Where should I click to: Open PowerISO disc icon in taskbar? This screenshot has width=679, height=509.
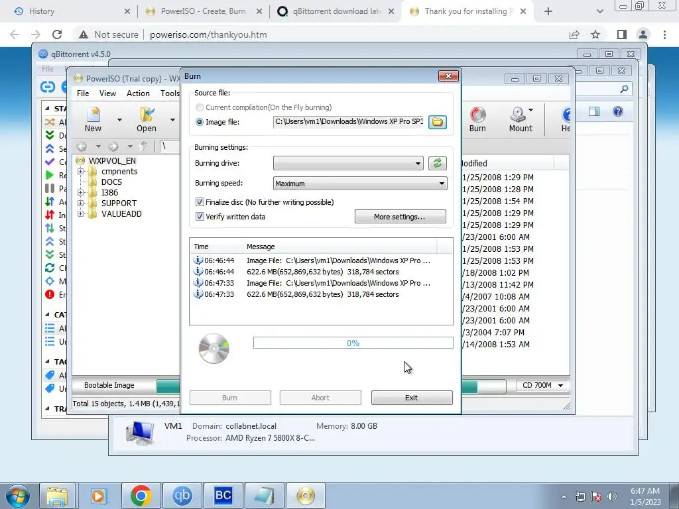(x=306, y=496)
